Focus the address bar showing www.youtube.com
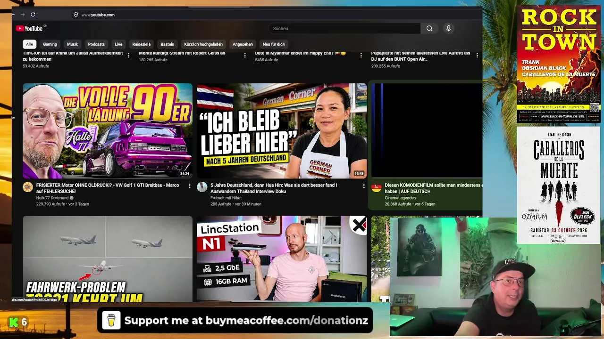The height and width of the screenshot is (339, 604). coord(98,15)
